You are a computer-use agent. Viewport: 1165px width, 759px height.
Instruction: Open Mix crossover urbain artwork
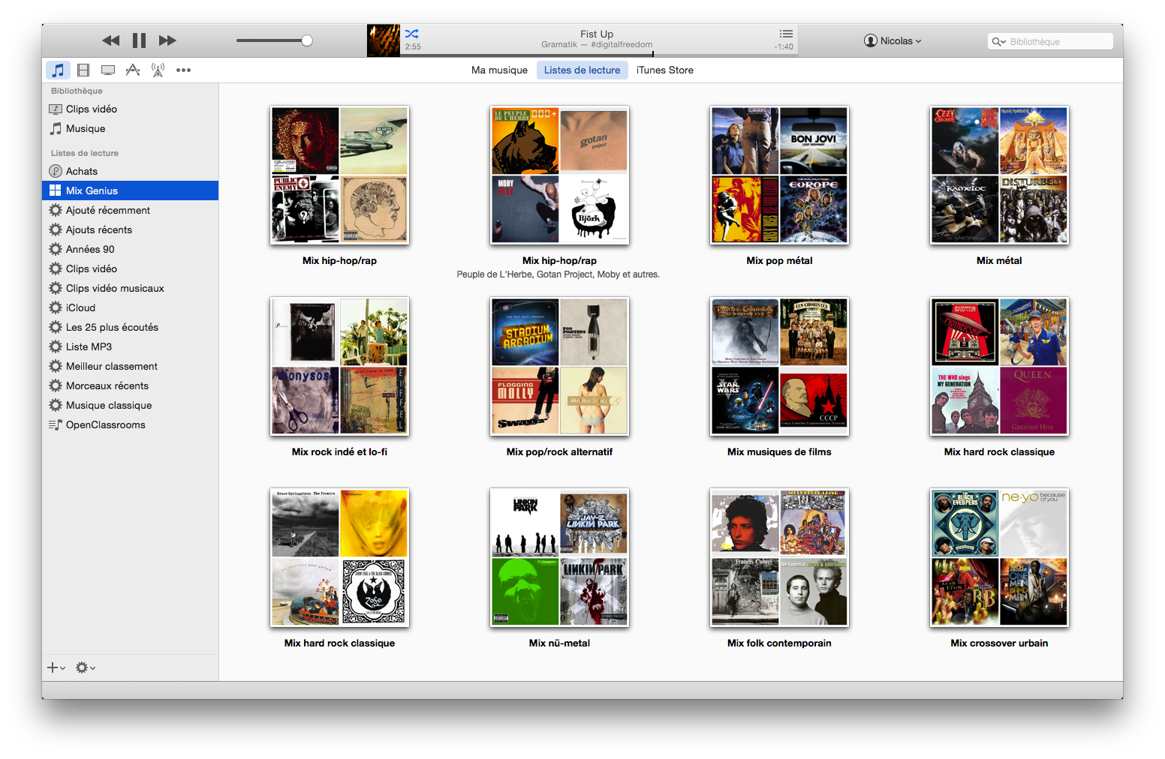click(x=999, y=557)
